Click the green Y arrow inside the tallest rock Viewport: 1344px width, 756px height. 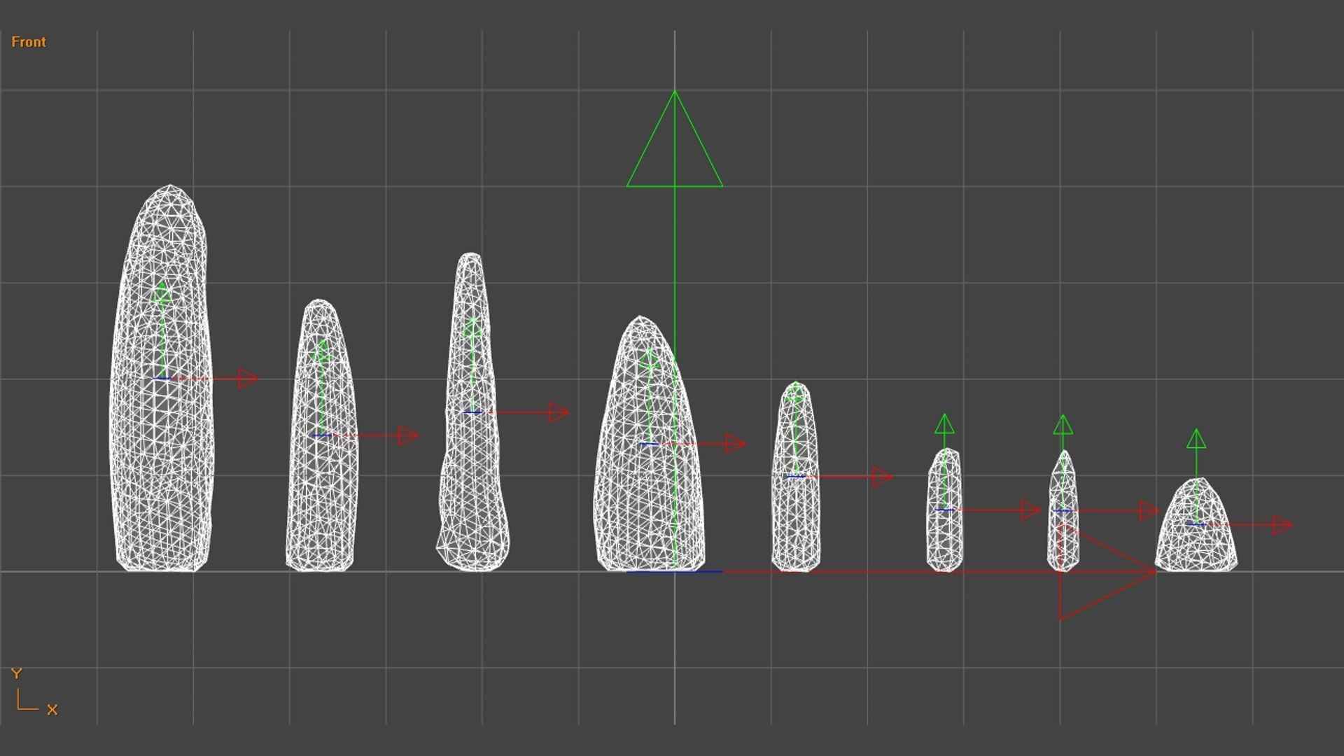pyautogui.click(x=162, y=293)
